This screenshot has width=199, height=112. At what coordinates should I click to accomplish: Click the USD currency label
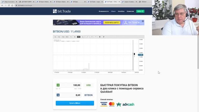(x=88, y=85)
